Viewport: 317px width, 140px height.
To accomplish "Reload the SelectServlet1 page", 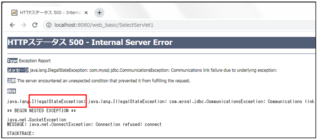I will pos(35,25).
